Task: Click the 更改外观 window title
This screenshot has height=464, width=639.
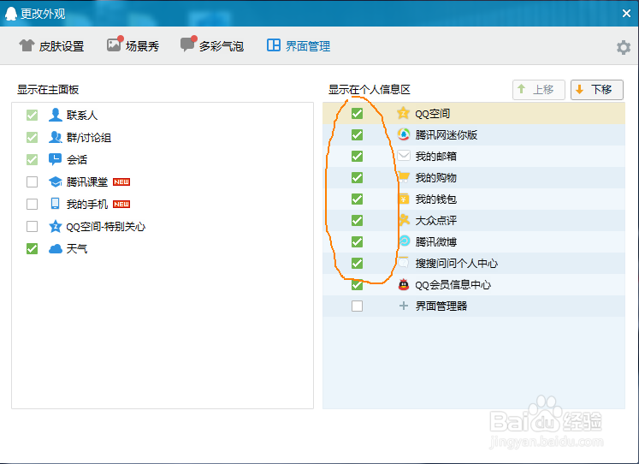Action: pyautogui.click(x=43, y=14)
